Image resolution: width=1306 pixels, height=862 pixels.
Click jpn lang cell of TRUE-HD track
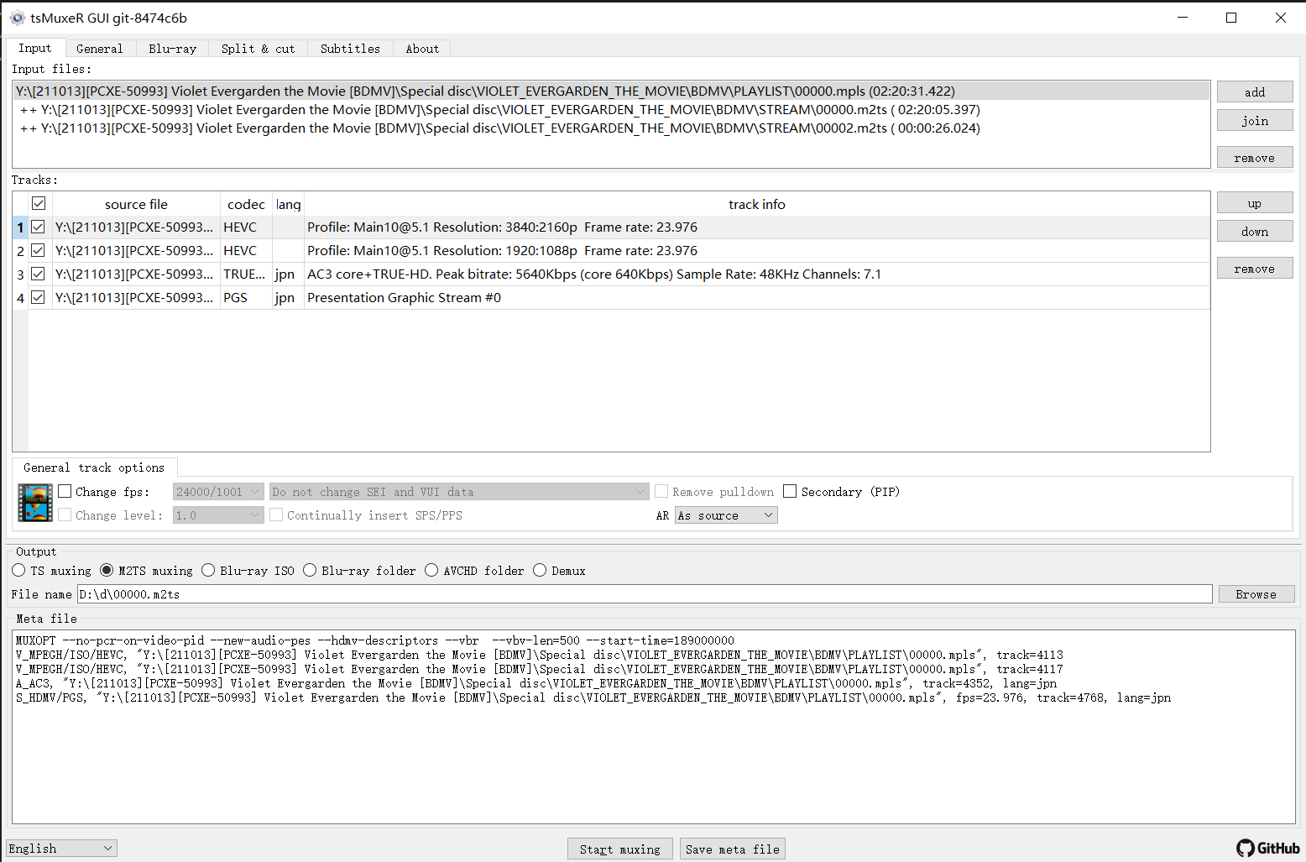click(x=288, y=274)
